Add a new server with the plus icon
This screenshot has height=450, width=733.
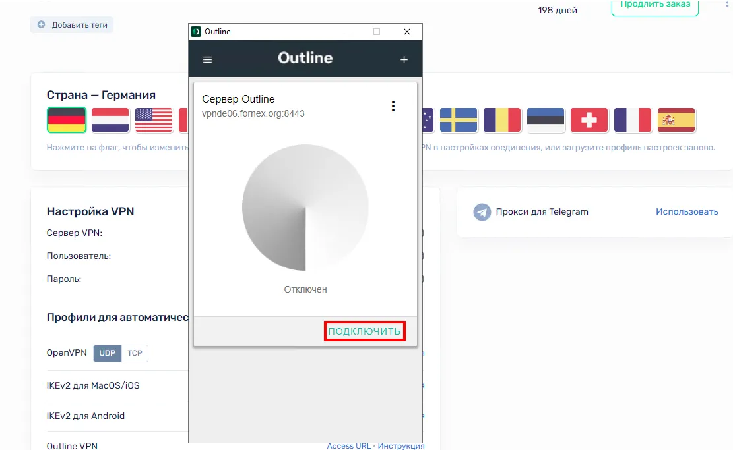(404, 60)
